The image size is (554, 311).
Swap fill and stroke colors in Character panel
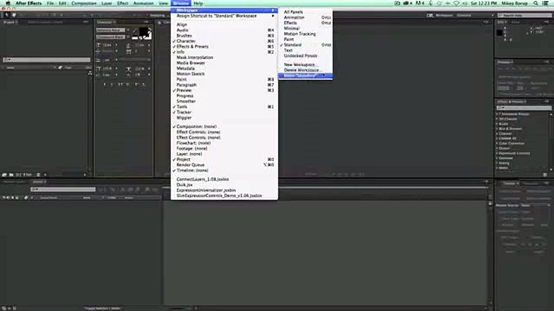click(150, 29)
